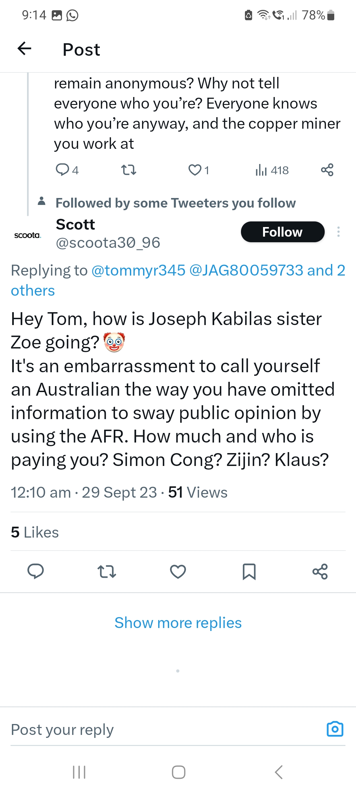Open Scott's scoota profile picture
The height and width of the screenshot is (792, 356).
coord(27,235)
